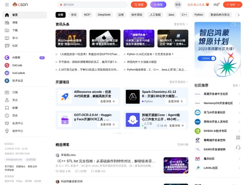247x185 pixels.
Task: Select the DeepSeek category tab
Action: 104,15
